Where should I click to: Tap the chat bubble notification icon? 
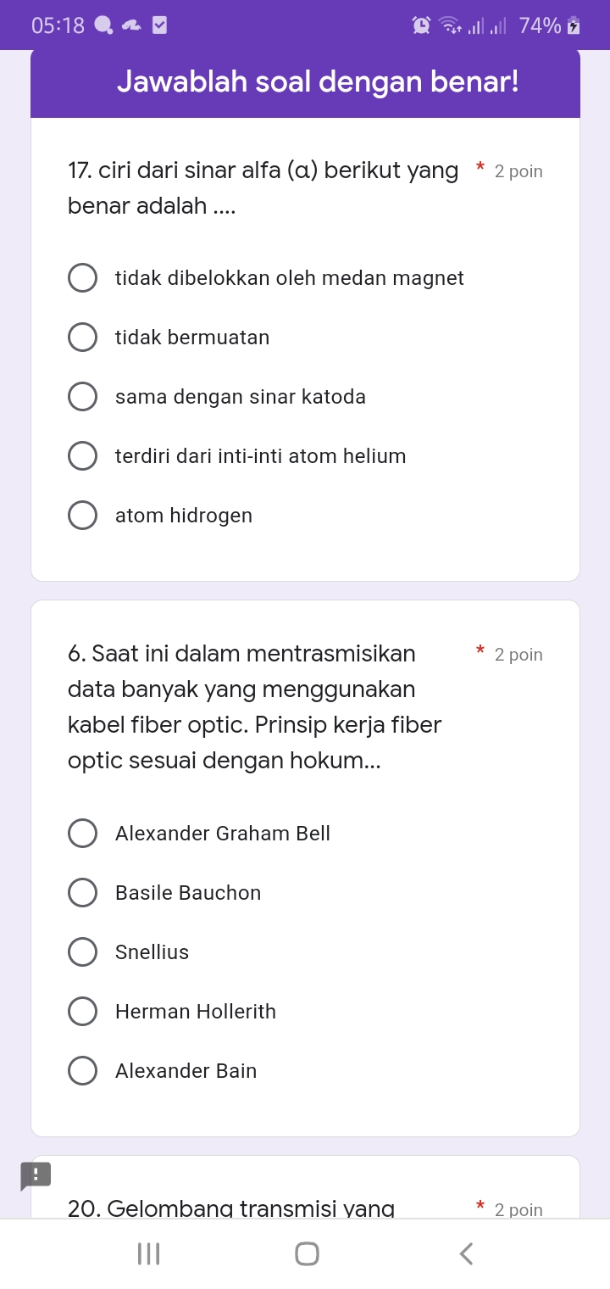(103, 25)
